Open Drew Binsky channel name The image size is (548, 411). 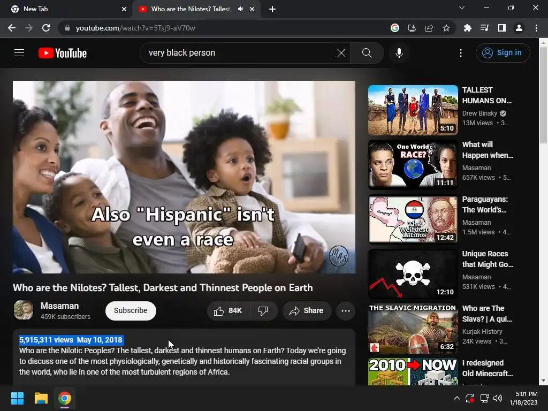pyautogui.click(x=479, y=113)
